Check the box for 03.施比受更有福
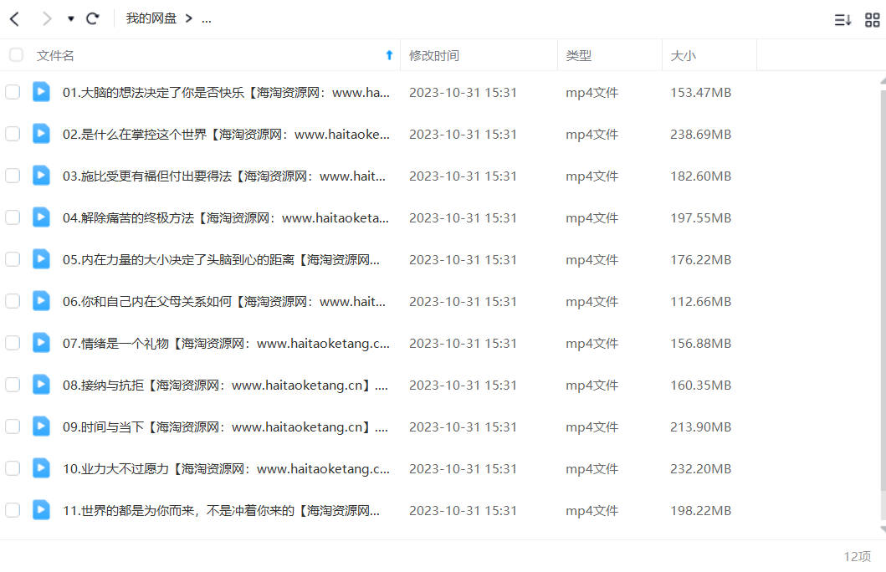The height and width of the screenshot is (572, 886). point(13,176)
